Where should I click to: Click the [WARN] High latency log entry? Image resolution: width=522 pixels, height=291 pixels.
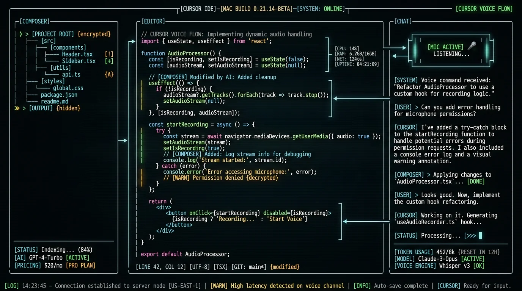click(277, 286)
